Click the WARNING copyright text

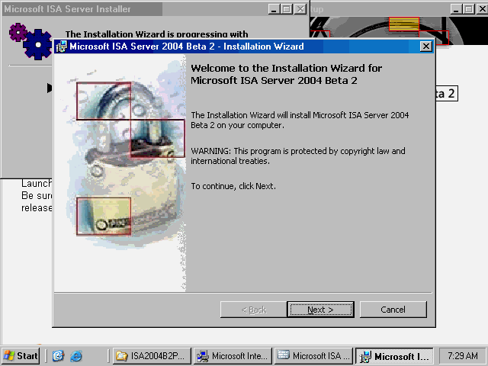click(298, 156)
